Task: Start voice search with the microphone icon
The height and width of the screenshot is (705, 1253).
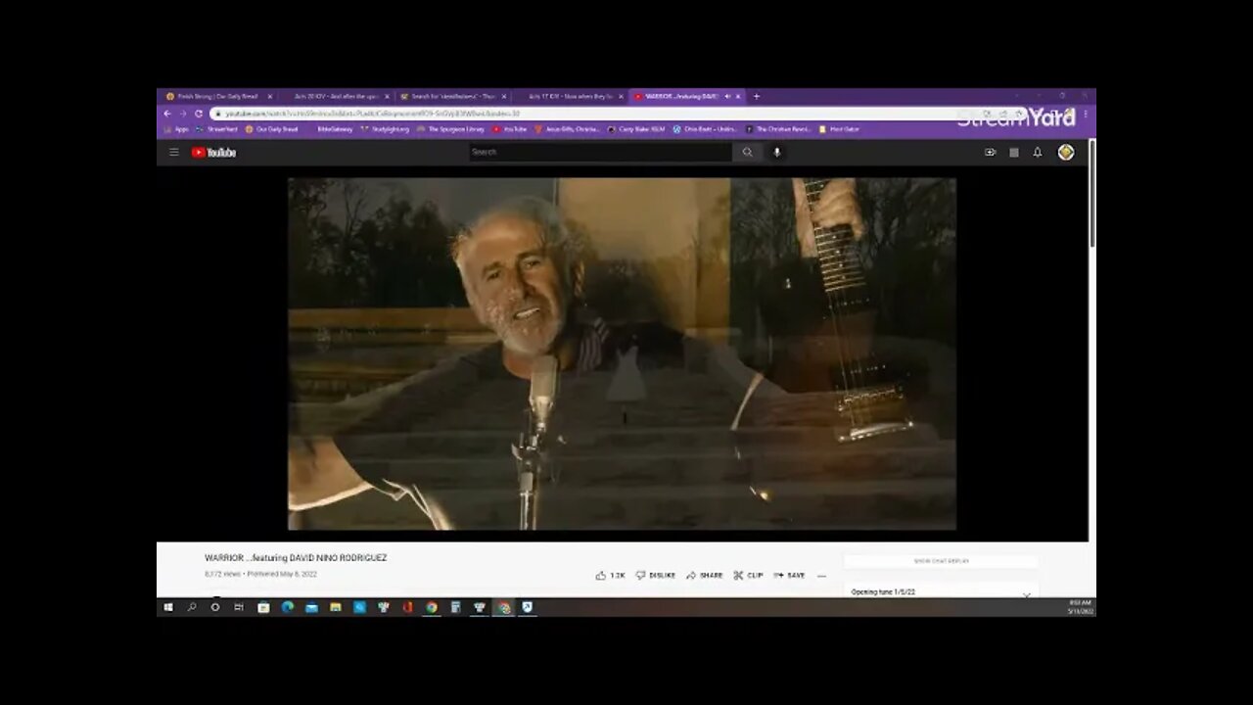Action: 777,152
